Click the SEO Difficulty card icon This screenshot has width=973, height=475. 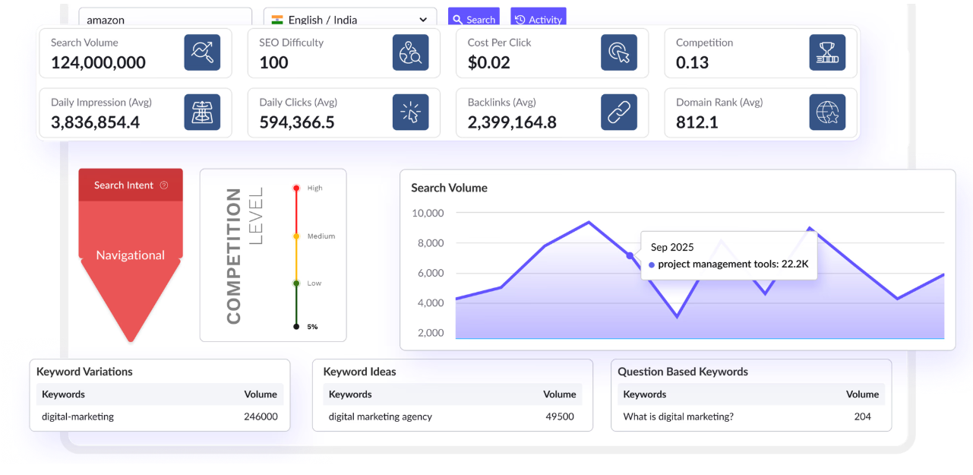pos(411,52)
